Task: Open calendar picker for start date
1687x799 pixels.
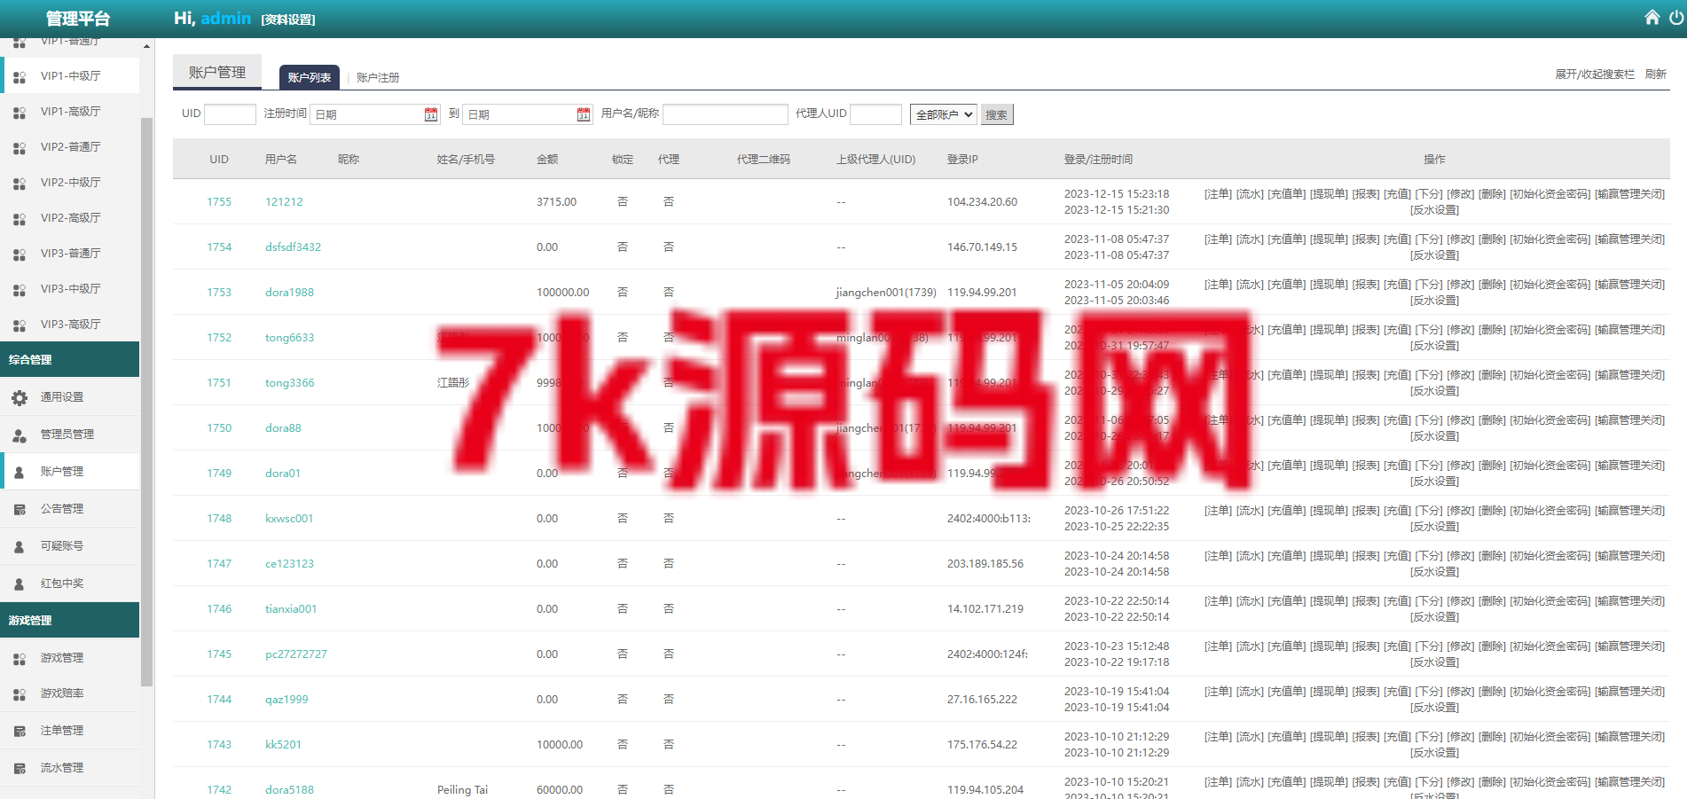Action: pyautogui.click(x=431, y=114)
